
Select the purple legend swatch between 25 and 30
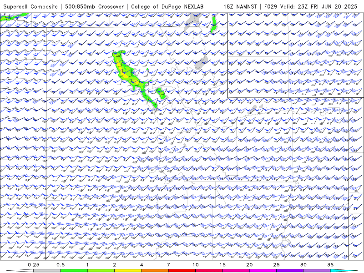290,271
